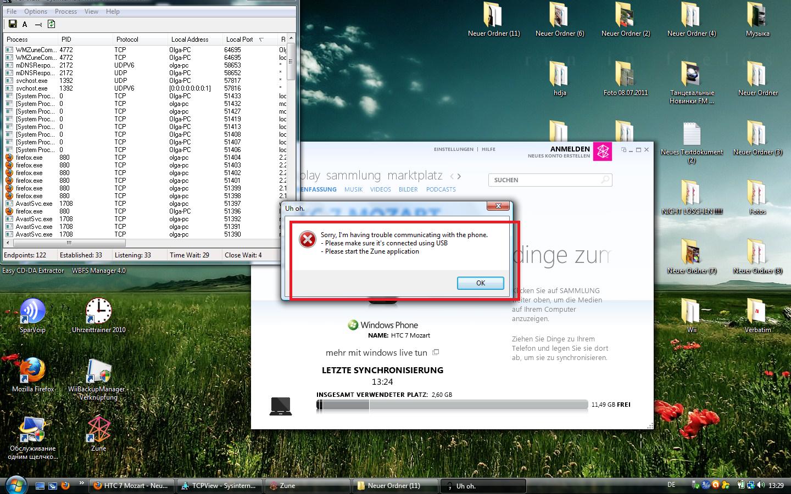Switch to the 'marktplatz' tab in Zune
This screenshot has height=494, width=791.
[x=415, y=176]
